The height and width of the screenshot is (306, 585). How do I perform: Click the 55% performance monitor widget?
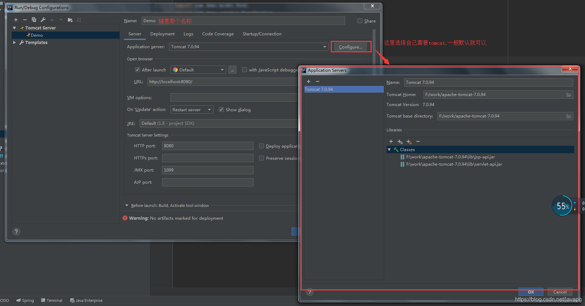click(x=562, y=206)
